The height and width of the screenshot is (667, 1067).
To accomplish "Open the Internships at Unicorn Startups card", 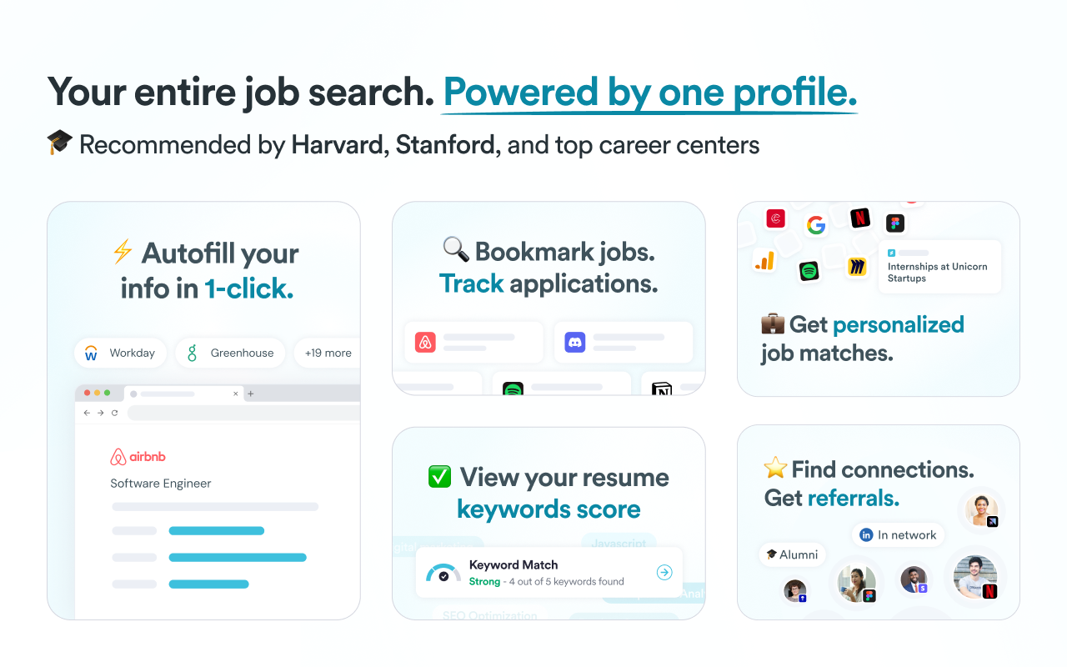I will click(939, 267).
